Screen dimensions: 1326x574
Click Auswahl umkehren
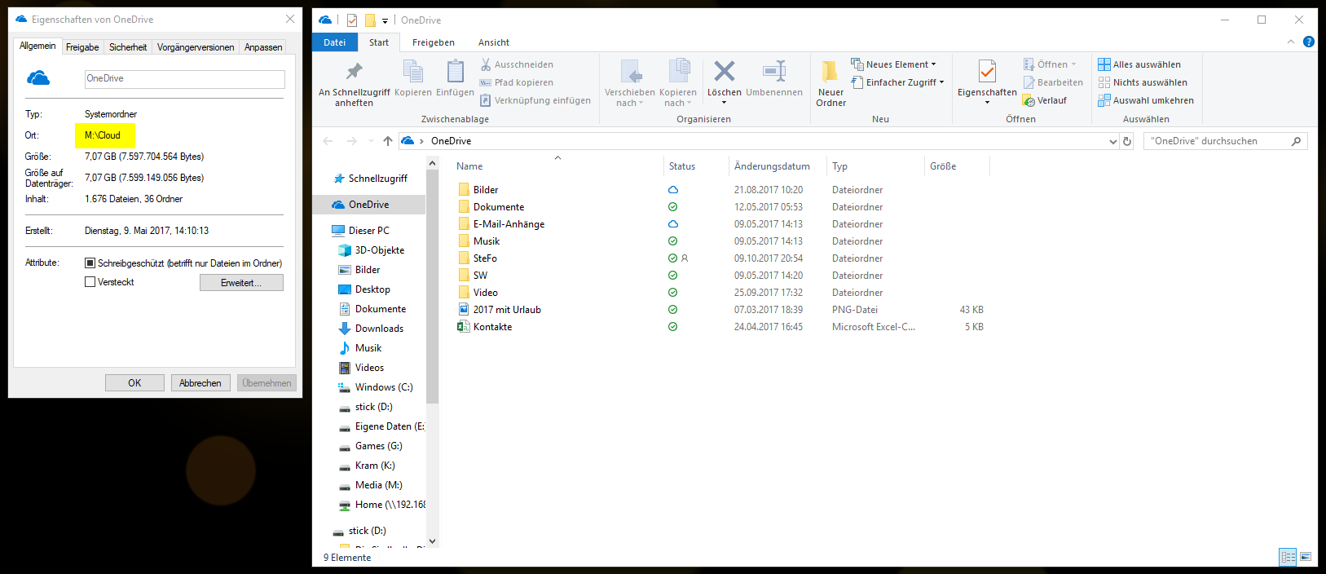[1145, 100]
